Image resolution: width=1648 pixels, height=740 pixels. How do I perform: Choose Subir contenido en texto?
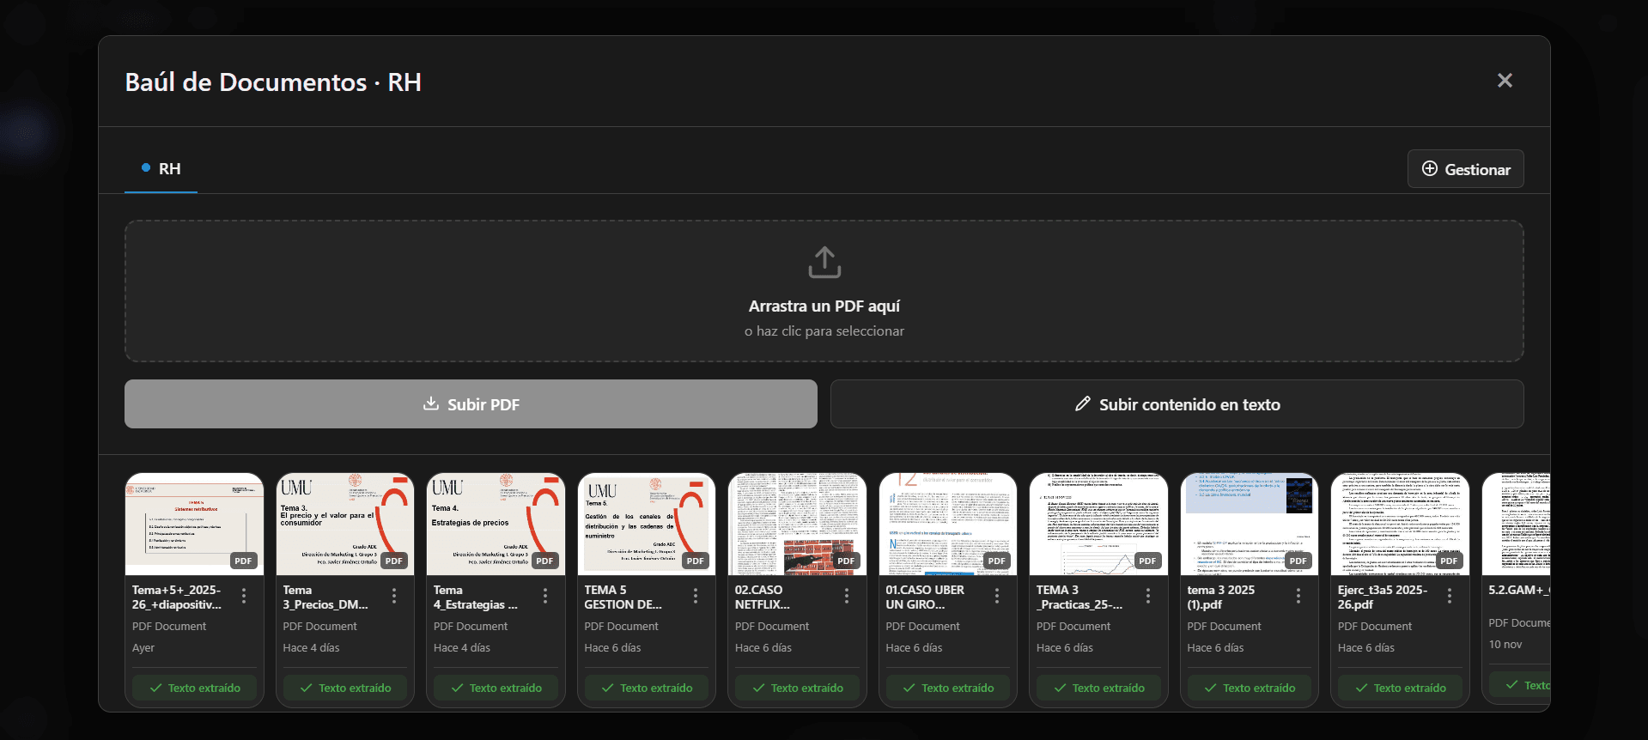[1177, 404]
